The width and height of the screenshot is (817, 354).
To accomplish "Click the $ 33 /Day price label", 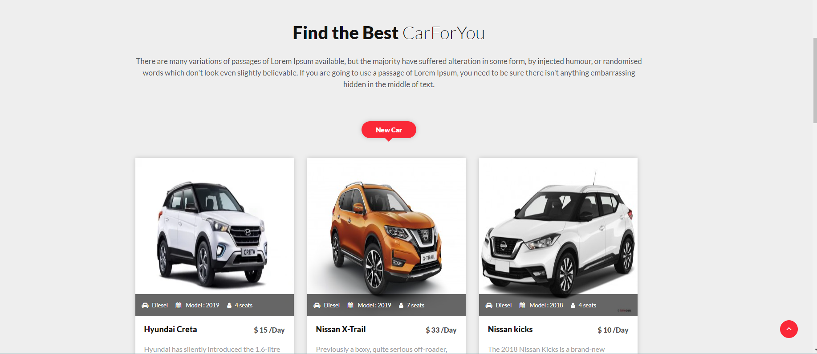I will 441,330.
